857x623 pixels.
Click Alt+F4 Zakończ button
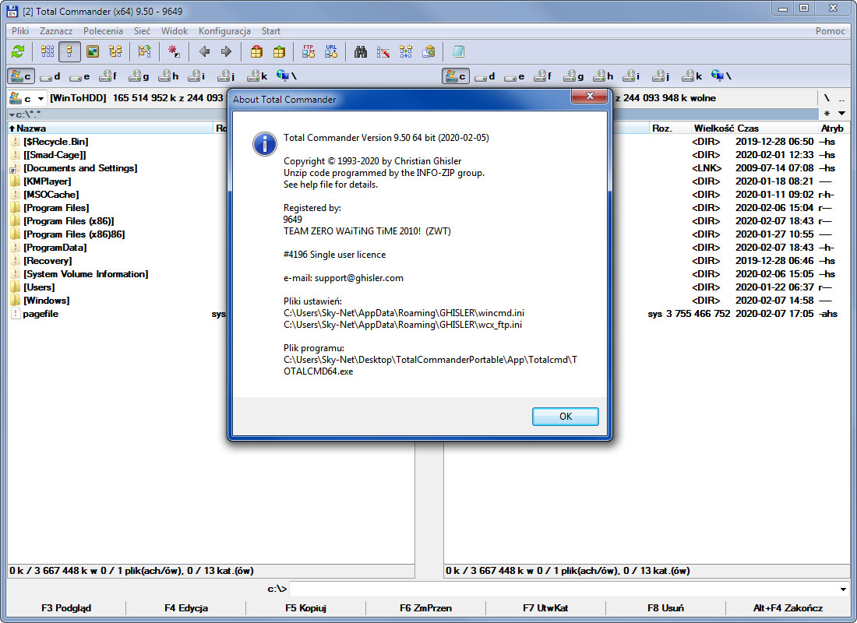tap(788, 607)
